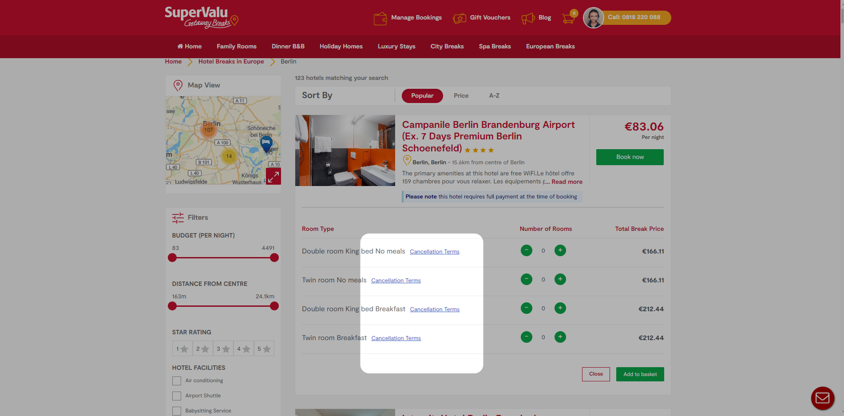
Task: Sort hotels by Price
Action: point(461,95)
